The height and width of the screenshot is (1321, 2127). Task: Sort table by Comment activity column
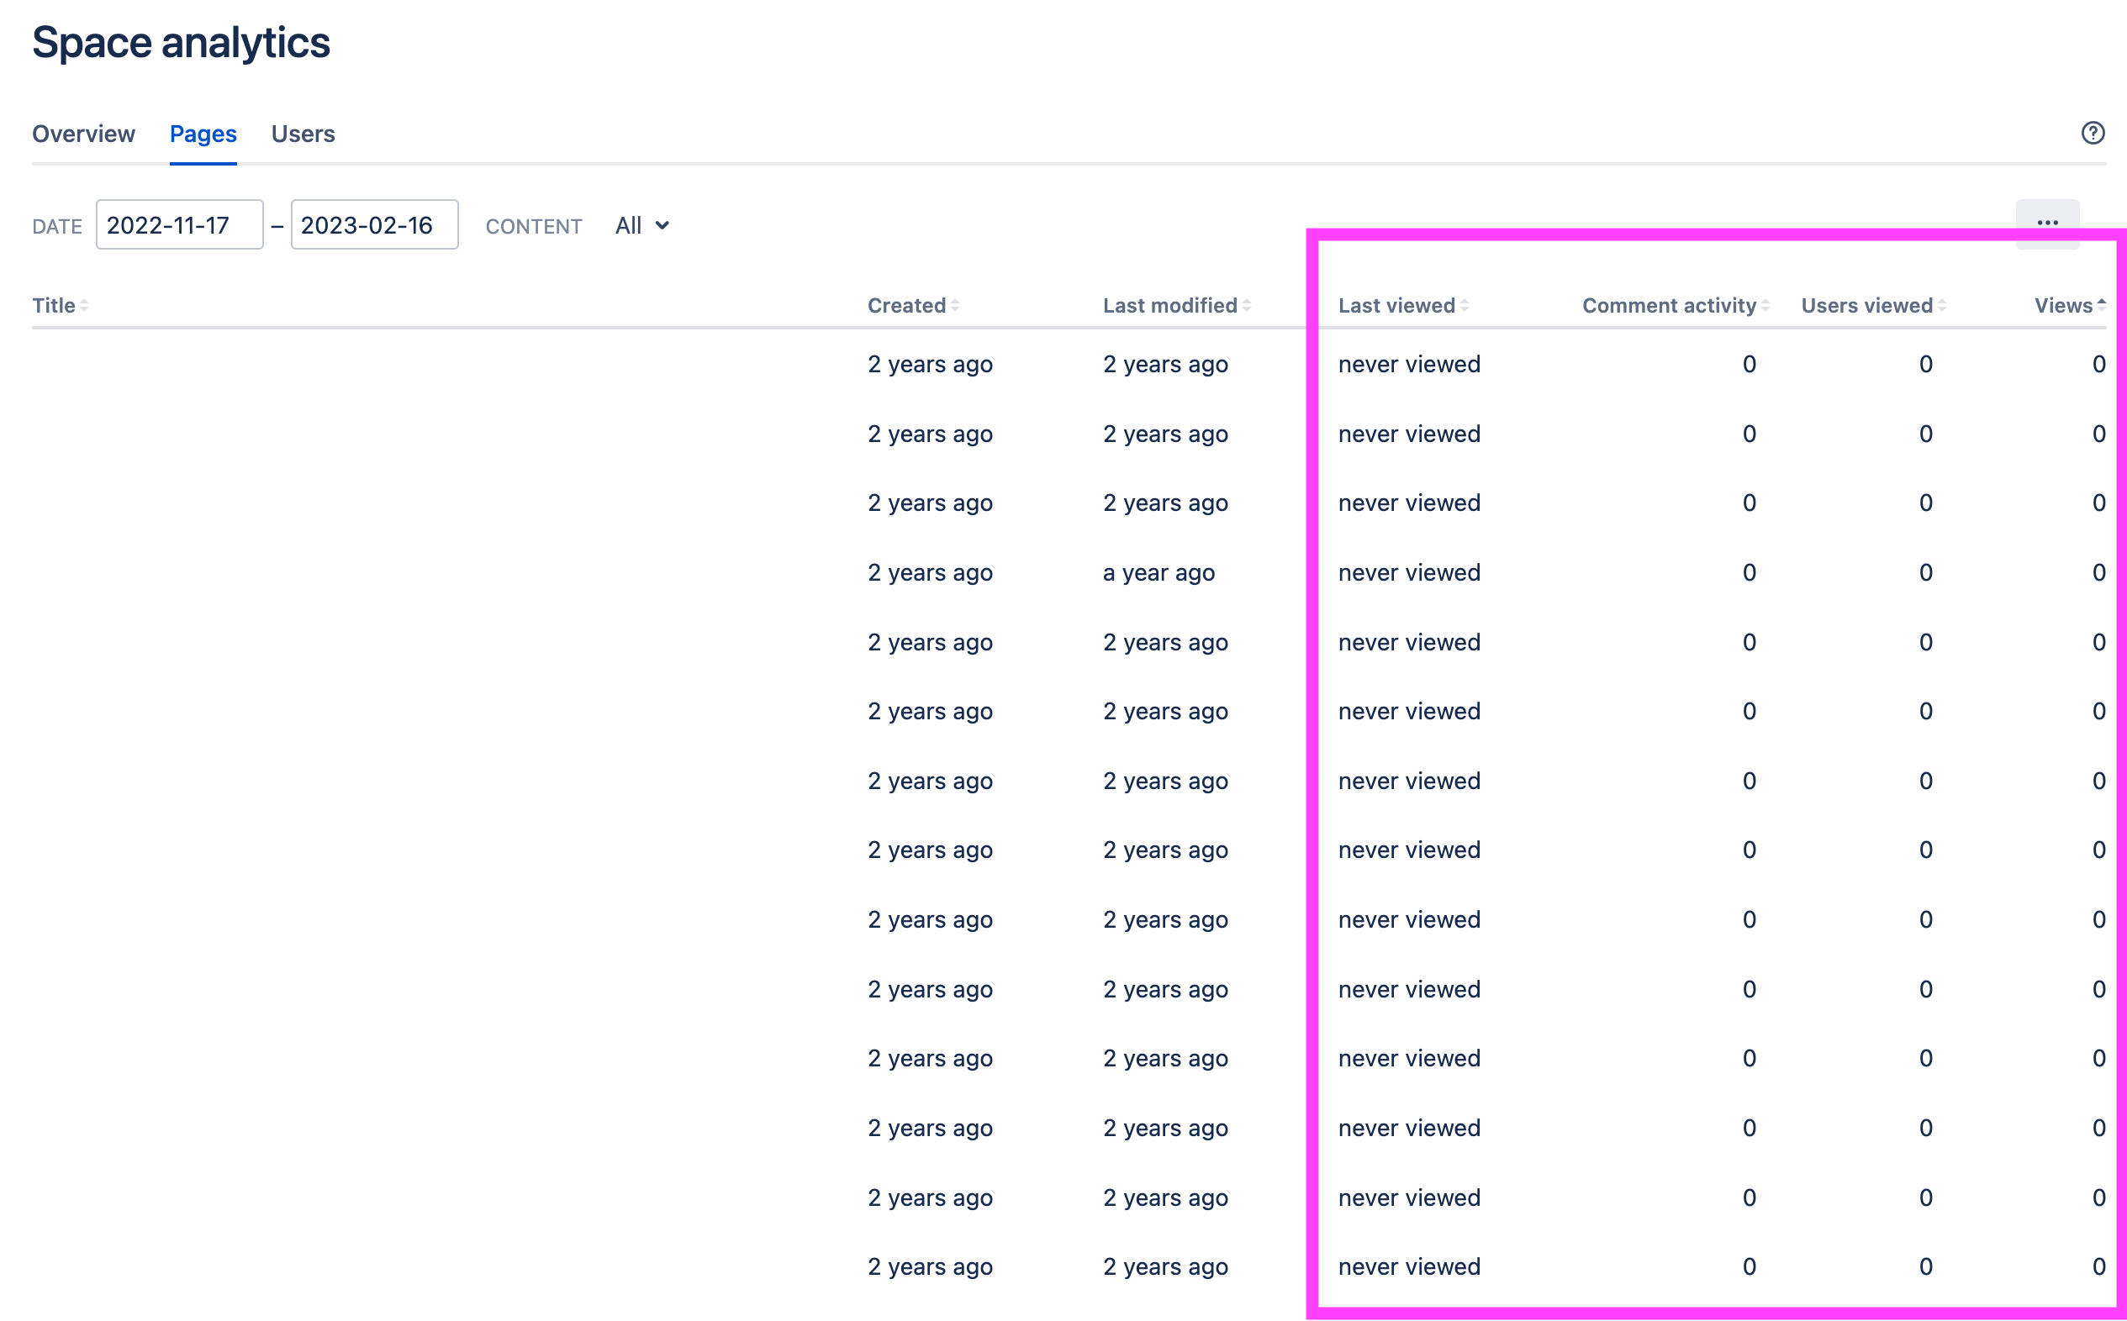pos(1676,306)
